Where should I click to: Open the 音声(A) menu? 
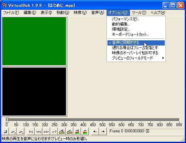pyautogui.click(x=98, y=13)
